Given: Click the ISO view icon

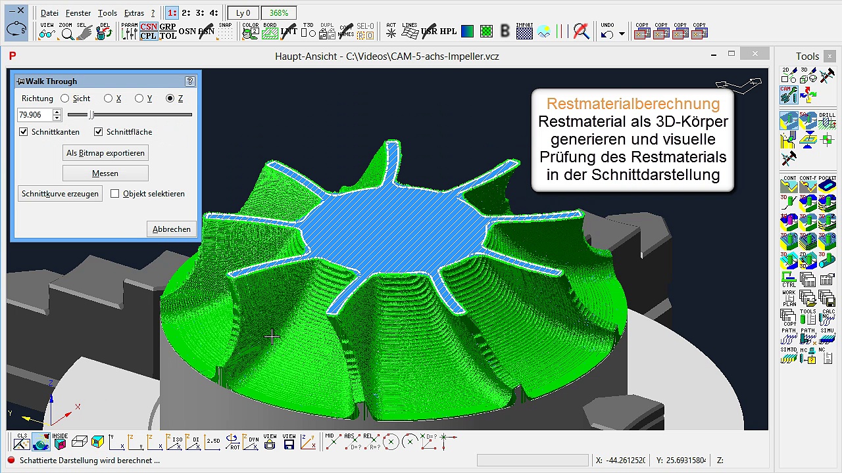Looking at the screenshot, I should click(175, 442).
